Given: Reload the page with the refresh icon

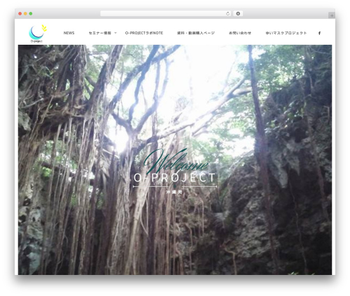Looking at the screenshot, I should 227,14.
